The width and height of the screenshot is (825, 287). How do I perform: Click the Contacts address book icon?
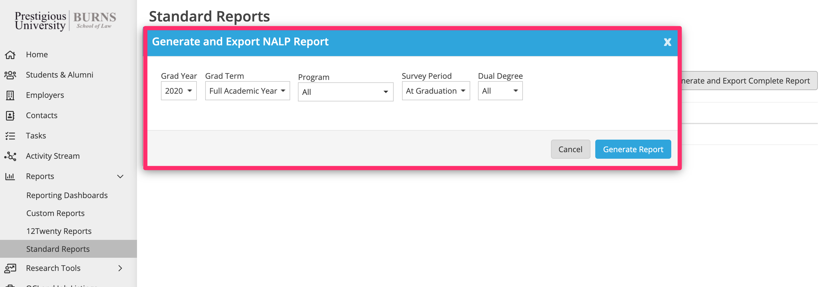[x=10, y=115]
